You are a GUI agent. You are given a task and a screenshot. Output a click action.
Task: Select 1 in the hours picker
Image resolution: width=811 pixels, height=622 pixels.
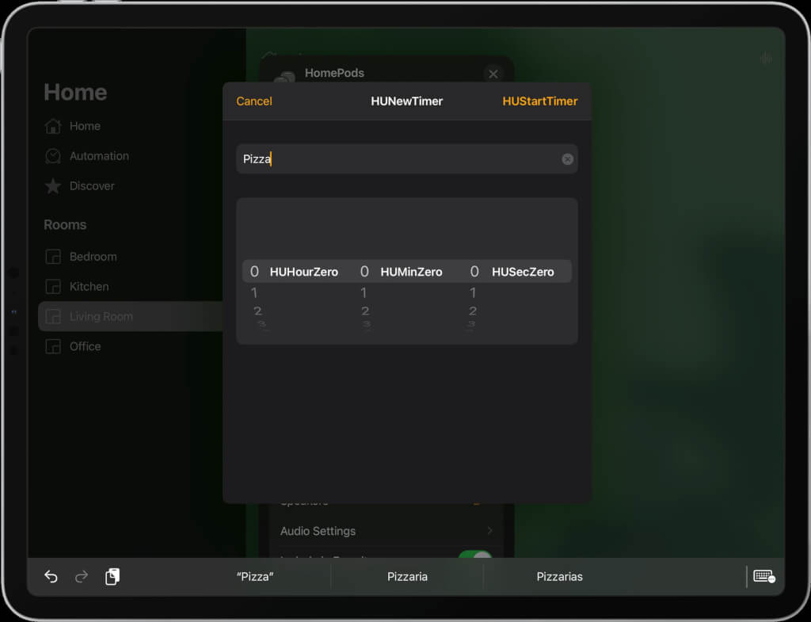coord(254,293)
